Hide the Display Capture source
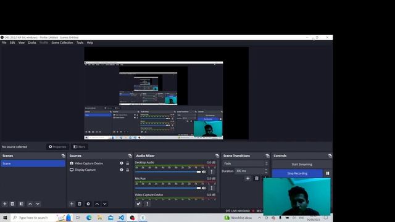This screenshot has height=222, width=395. (122, 170)
